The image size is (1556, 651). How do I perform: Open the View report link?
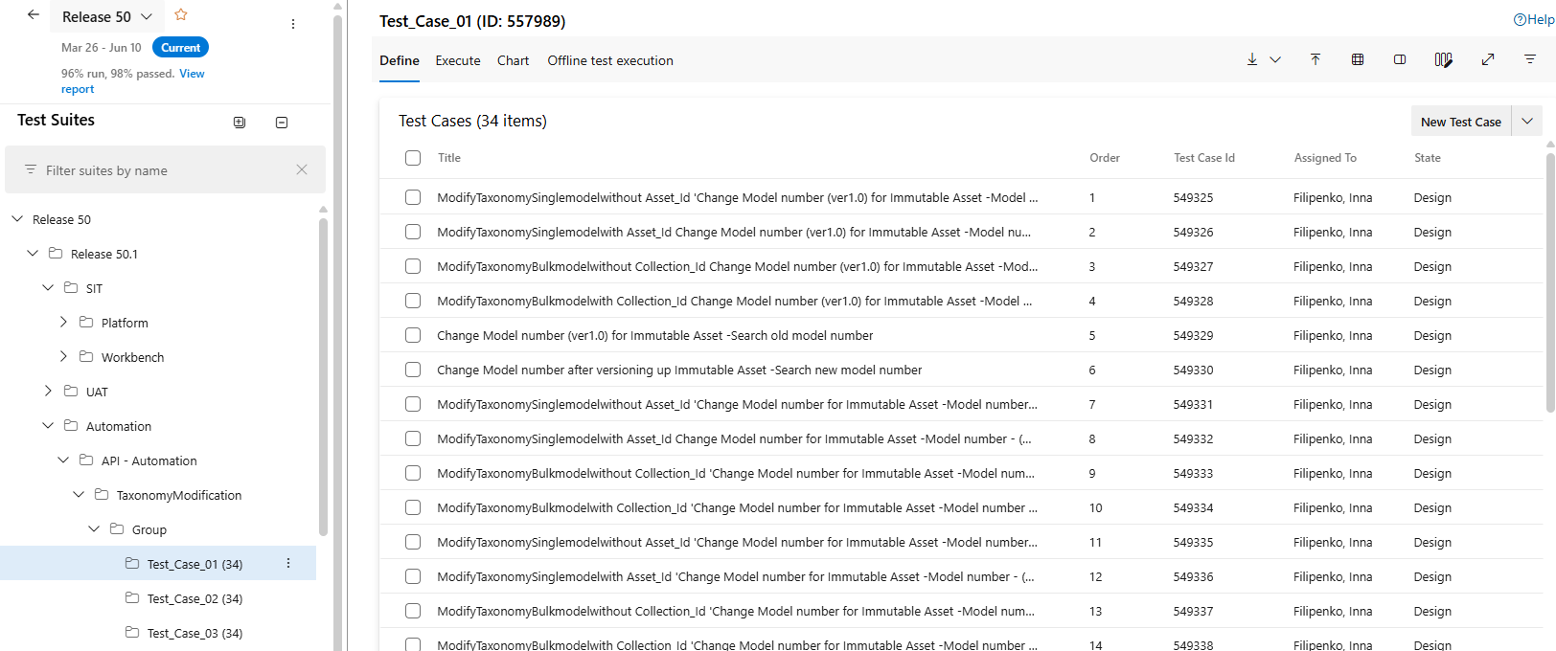pyautogui.click(x=192, y=74)
